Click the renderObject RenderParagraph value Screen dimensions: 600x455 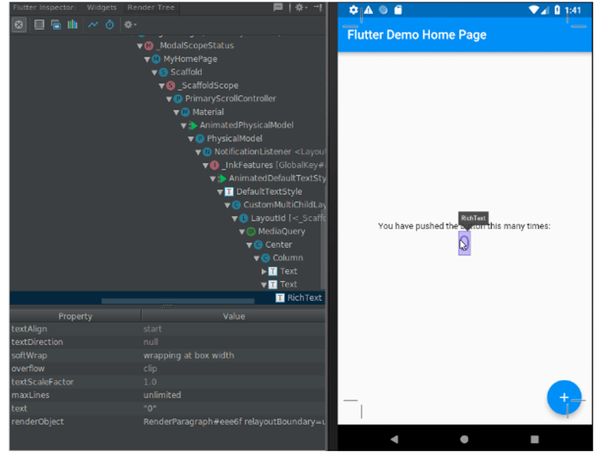(x=235, y=421)
